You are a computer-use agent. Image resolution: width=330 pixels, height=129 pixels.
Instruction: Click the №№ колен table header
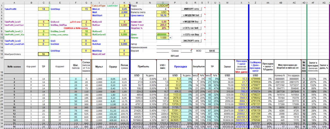[x=14, y=67]
